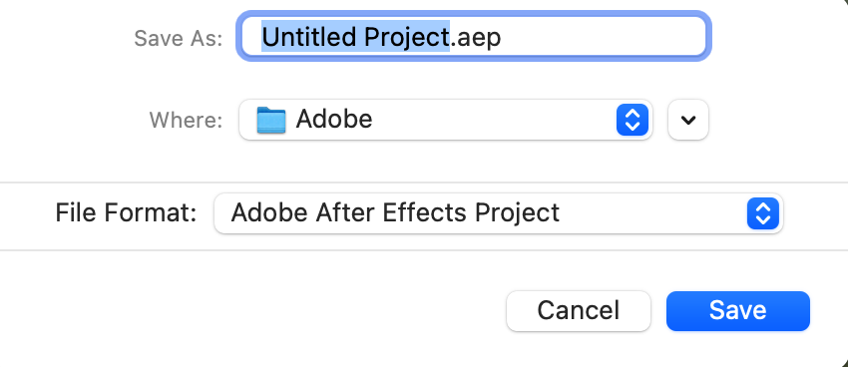The image size is (848, 367).
Task: Open the Where folder popup showing Adobe
Action: pos(446,120)
